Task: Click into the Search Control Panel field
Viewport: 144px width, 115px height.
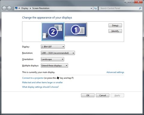Action: [x=119, y=8]
